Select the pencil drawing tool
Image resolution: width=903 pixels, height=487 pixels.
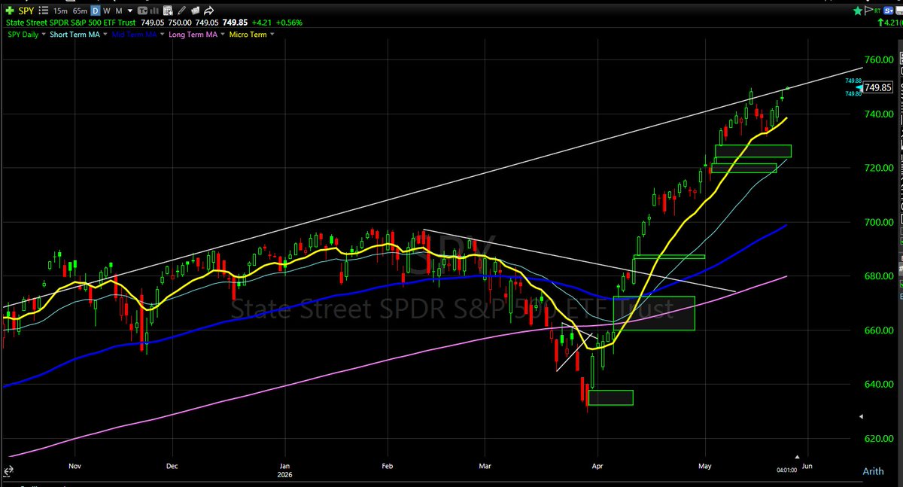(x=181, y=11)
